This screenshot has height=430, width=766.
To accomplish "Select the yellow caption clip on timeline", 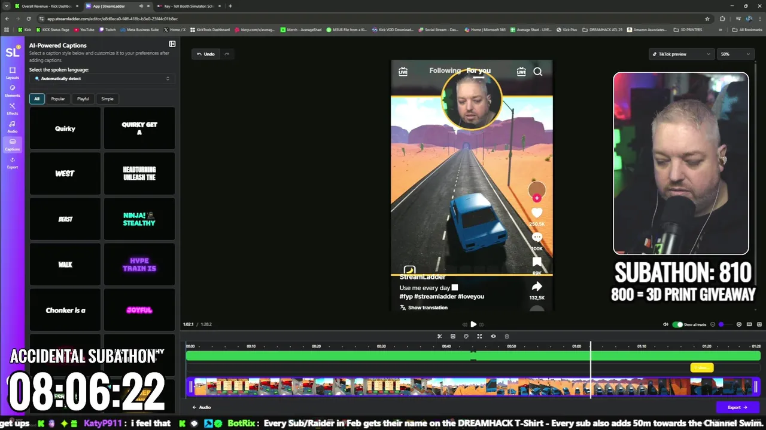I will pos(702,368).
